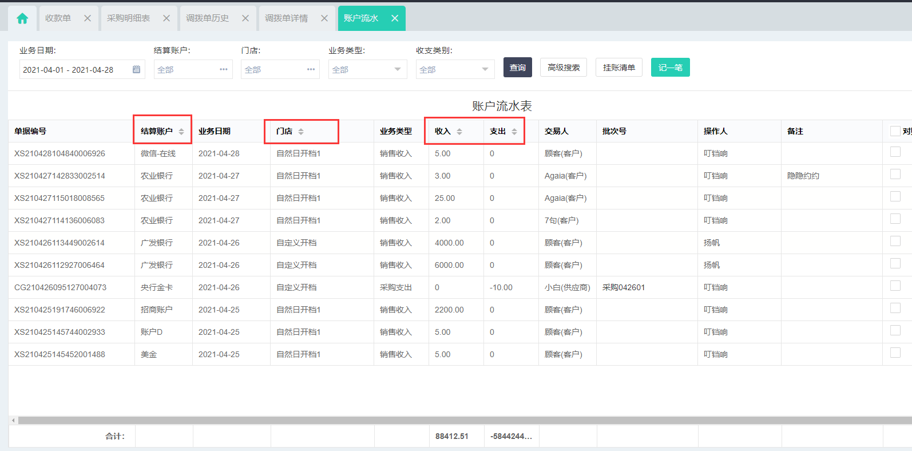The image size is (912, 451).
Task: Open 高级搜索 advanced search
Action: click(564, 68)
